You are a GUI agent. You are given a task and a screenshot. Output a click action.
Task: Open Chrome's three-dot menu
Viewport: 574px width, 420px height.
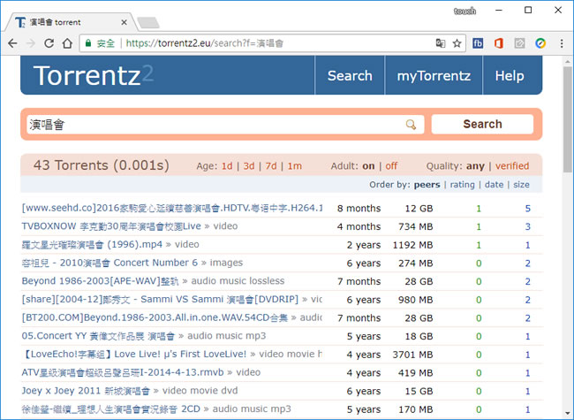[561, 42]
